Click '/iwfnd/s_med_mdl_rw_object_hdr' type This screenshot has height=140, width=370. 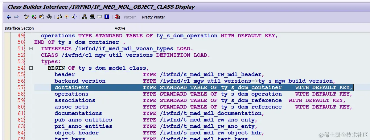pos(211,133)
